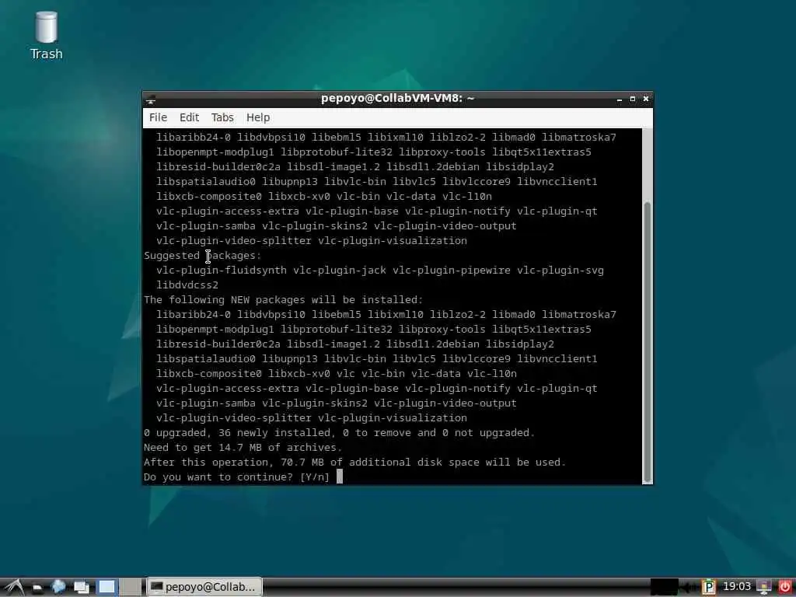Screen dimensions: 796x597
Task: Switch to the first highlighted desktop pager
Action: (106, 588)
